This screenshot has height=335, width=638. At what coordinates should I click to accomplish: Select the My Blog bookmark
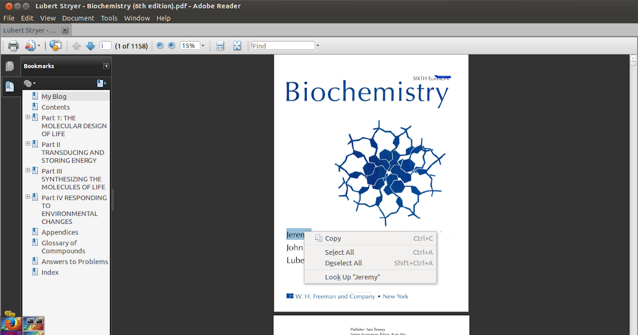click(54, 96)
